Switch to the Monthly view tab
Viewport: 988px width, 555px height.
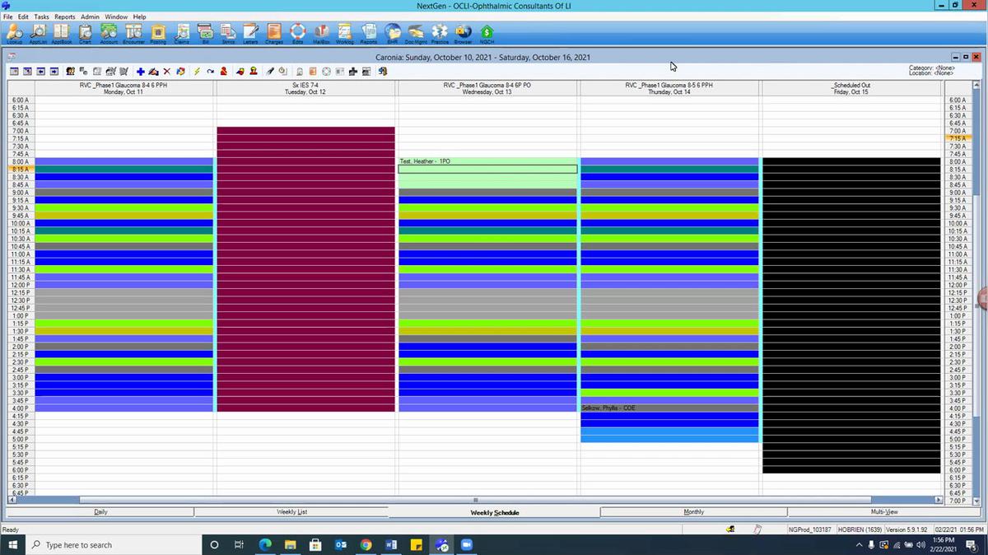pos(693,511)
